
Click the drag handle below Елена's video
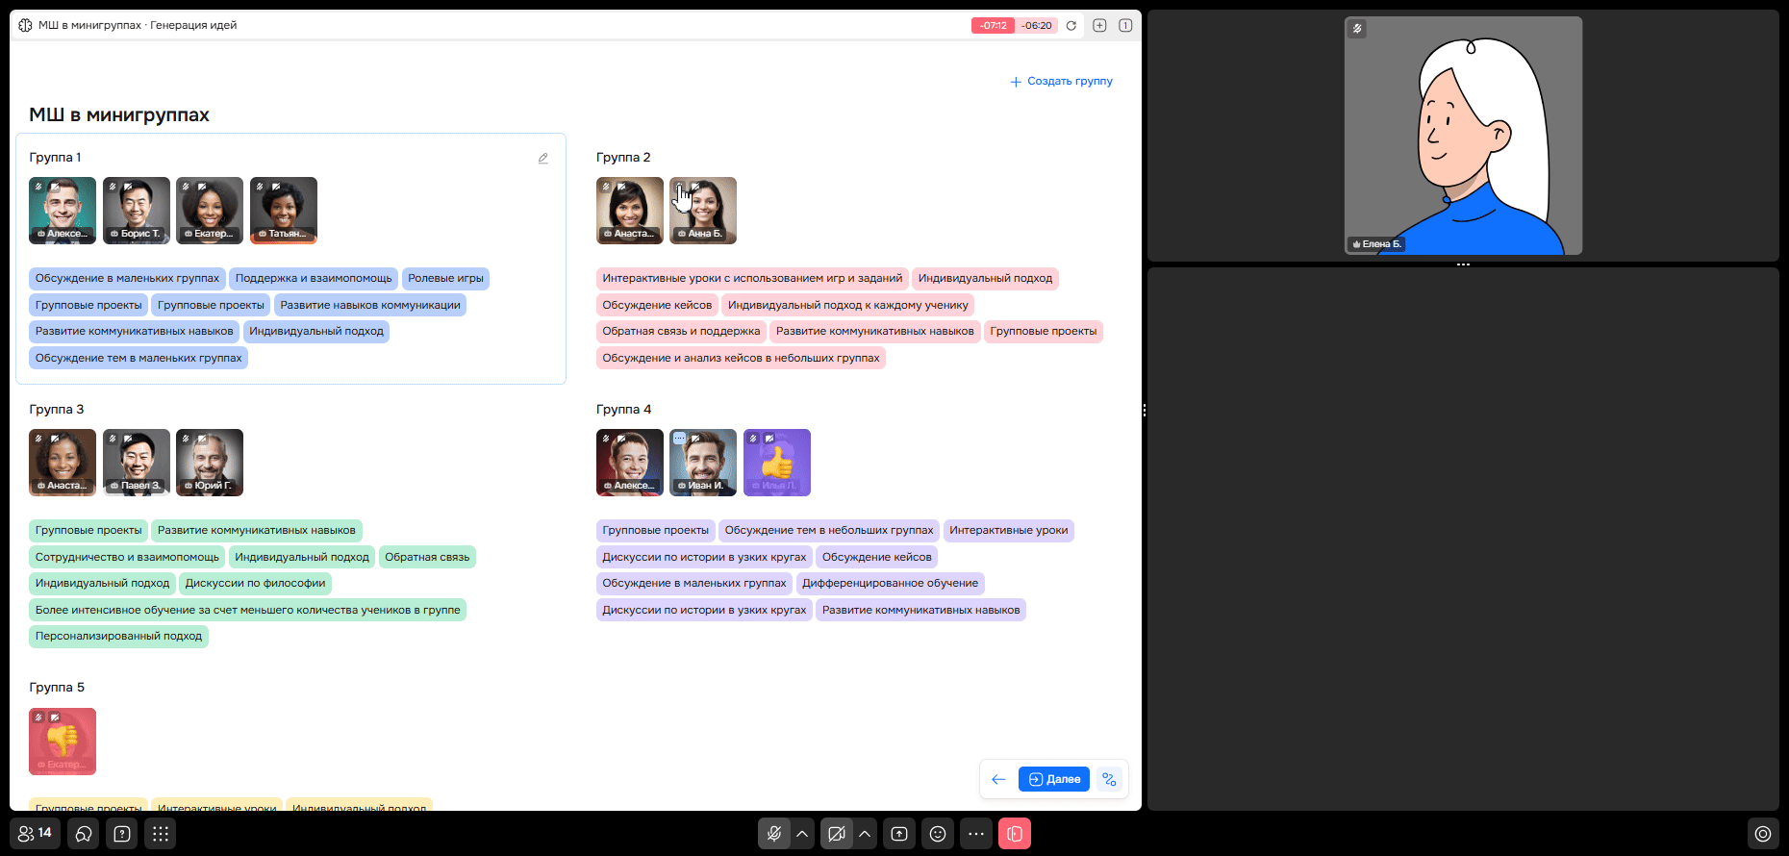[x=1463, y=264]
